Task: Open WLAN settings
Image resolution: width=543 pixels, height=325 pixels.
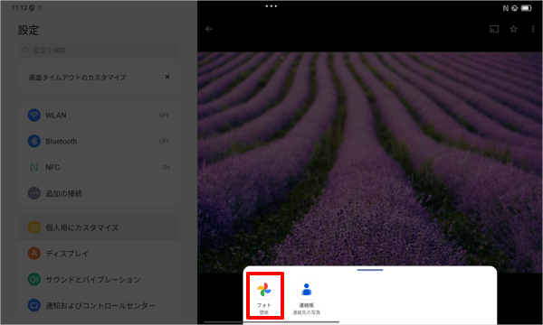Action: (x=99, y=115)
